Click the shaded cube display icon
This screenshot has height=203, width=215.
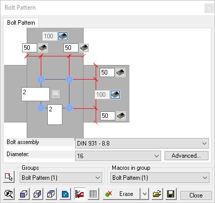[x=24, y=194]
